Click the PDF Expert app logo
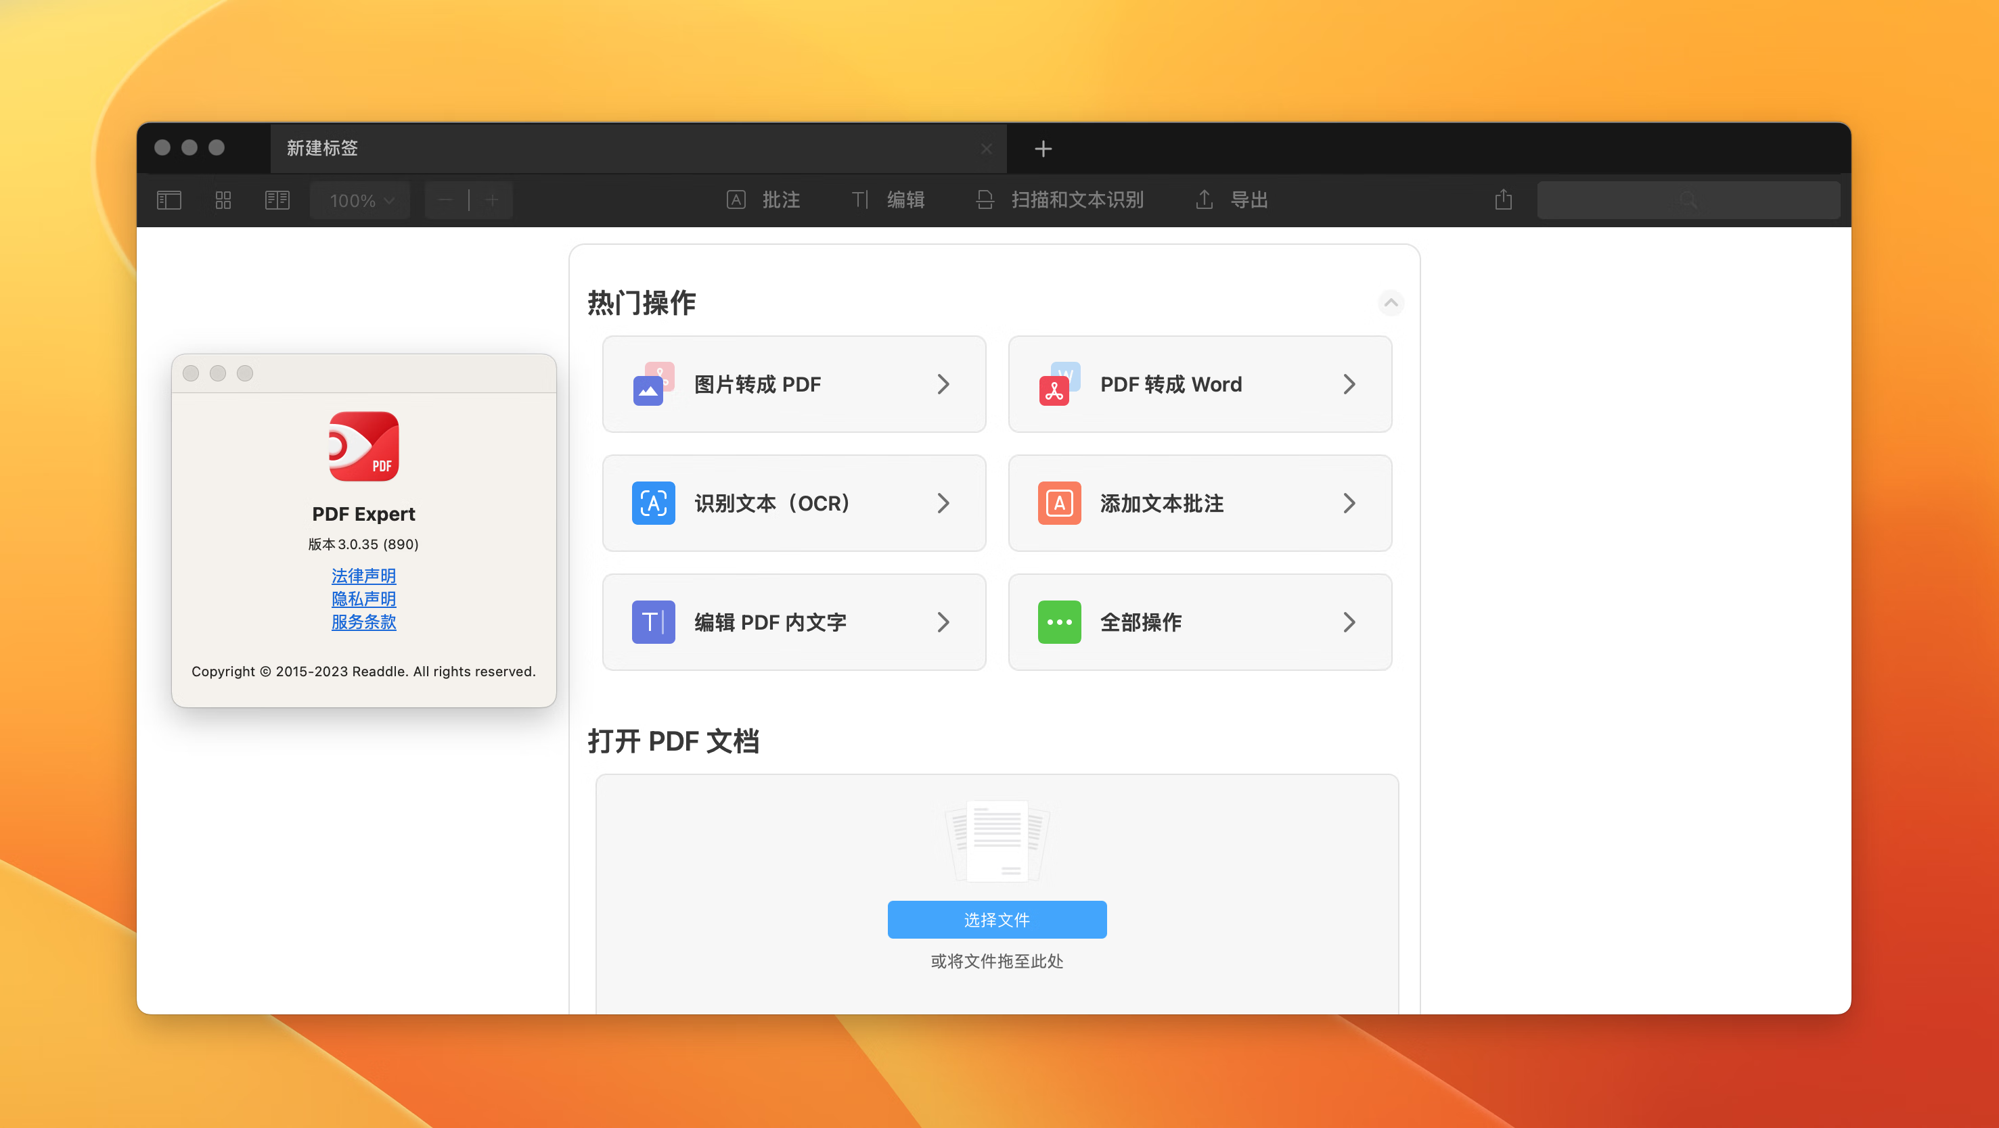 click(x=363, y=446)
